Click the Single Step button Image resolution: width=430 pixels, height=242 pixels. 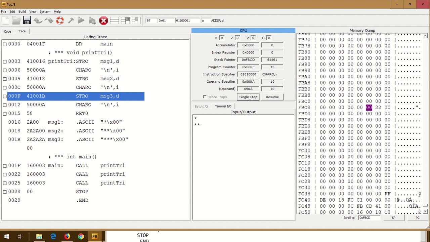[x=248, y=97]
